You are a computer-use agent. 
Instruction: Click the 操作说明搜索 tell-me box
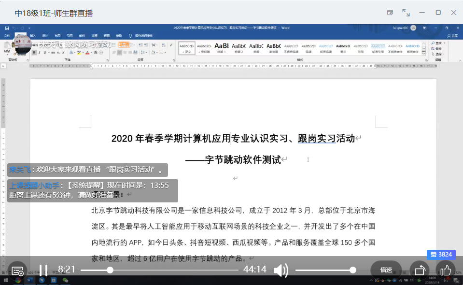tap(141, 36)
